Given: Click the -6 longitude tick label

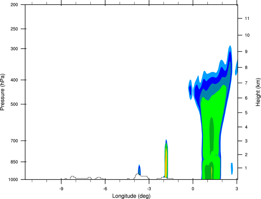Looking at the screenshot, I should coord(105,189).
